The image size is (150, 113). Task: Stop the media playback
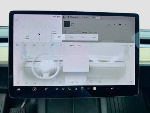(120, 25)
